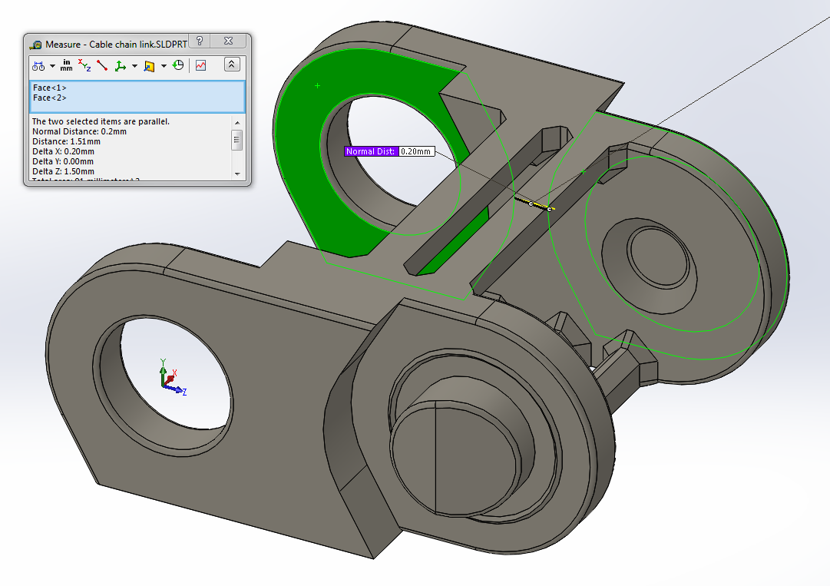Click the 'Delta Z: 1.50mm' result line

point(63,171)
